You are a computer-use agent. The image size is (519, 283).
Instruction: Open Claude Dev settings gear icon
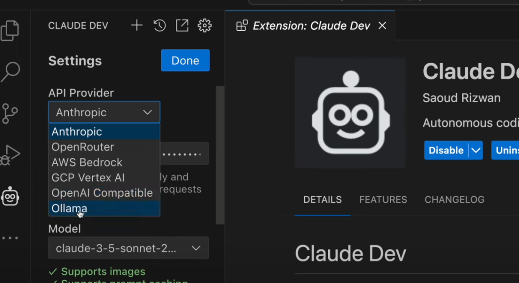(205, 25)
